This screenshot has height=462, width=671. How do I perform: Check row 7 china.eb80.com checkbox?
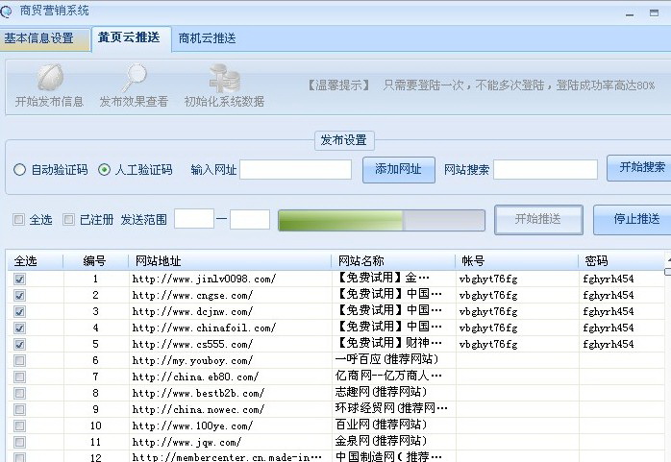click(19, 377)
